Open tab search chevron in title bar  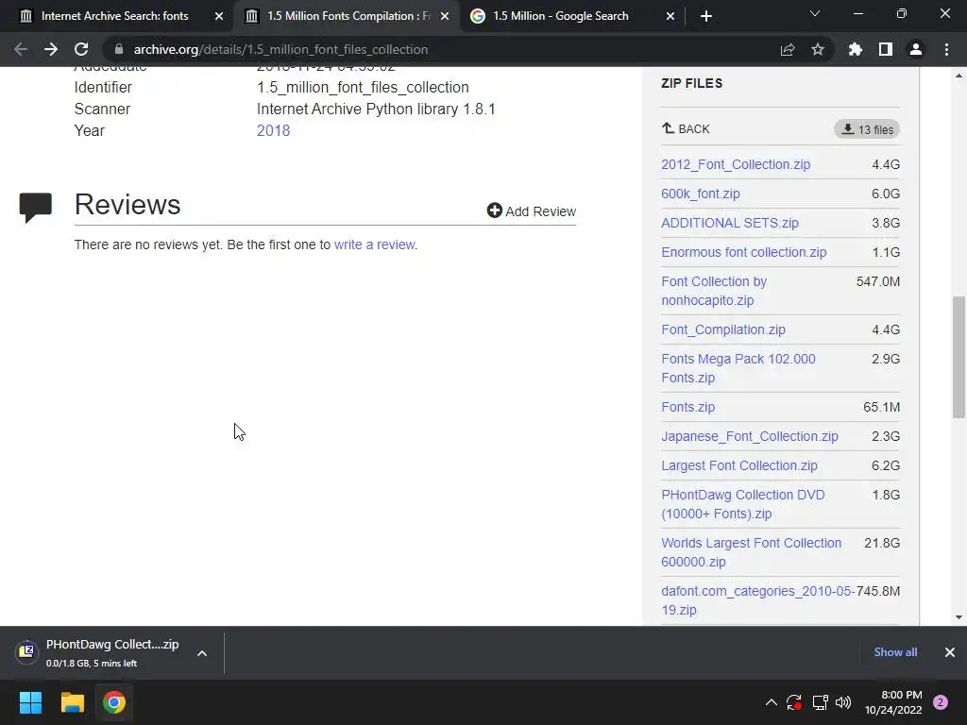[815, 13]
